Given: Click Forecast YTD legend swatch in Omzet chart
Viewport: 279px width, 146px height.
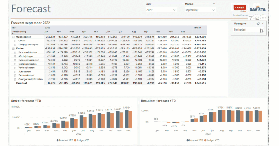Looking at the screenshot, I should pos(58,140).
